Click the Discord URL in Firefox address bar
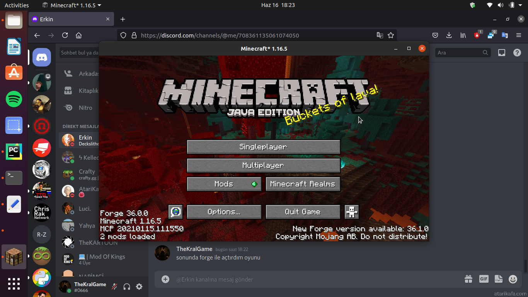The width and height of the screenshot is (528, 297). 220,35
